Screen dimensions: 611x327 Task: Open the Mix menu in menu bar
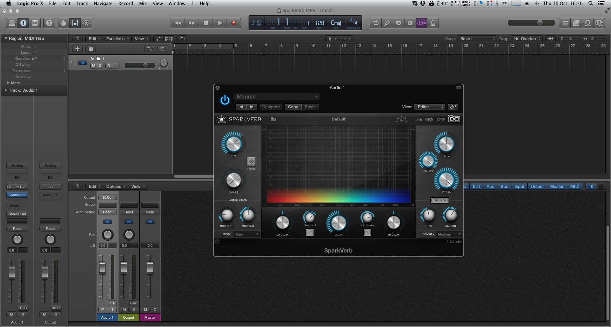(x=143, y=4)
